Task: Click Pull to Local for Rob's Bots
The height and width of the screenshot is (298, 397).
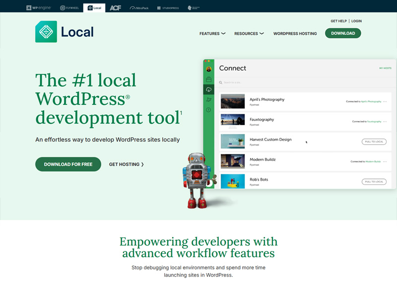Action: point(374,181)
